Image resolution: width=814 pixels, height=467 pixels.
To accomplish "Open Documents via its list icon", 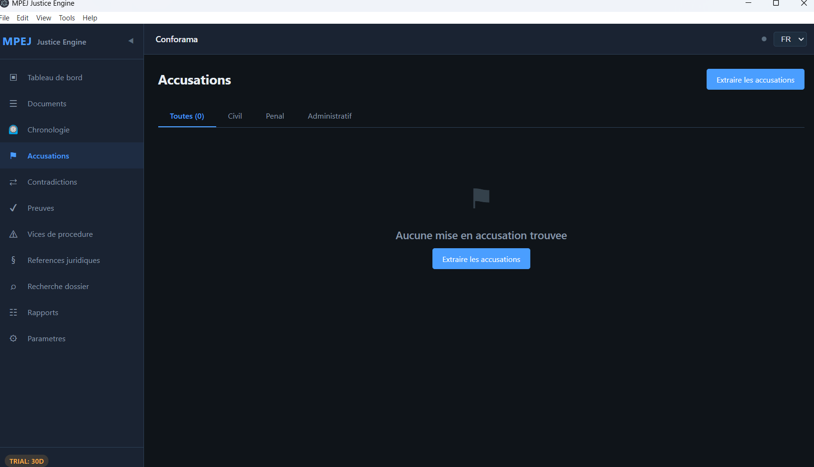I will 13,103.
